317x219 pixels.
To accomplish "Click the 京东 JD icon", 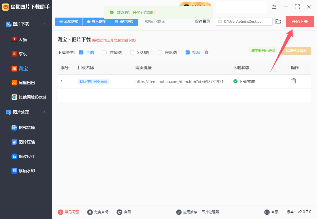I will pos(14,54).
